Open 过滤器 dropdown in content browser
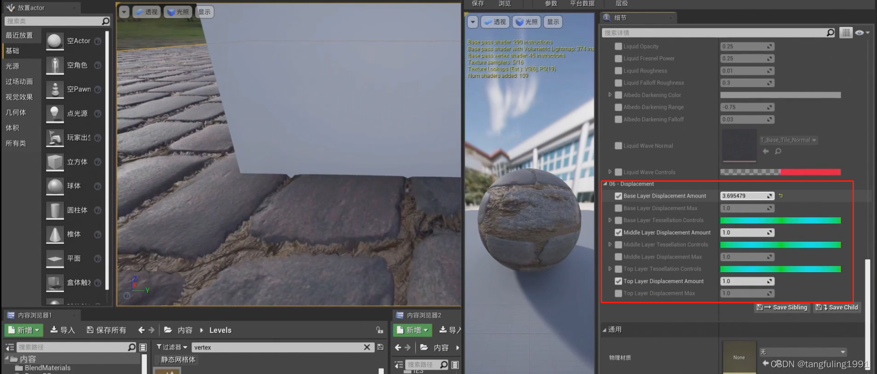 (x=172, y=347)
